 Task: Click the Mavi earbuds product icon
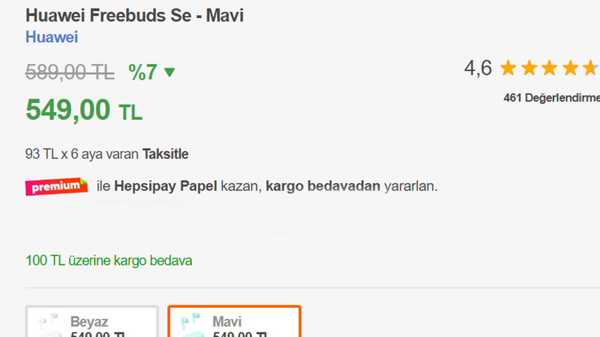[191, 321]
